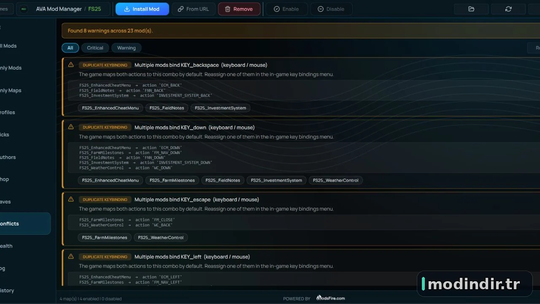Click the heading 'Multiple mods bind KEY_down'
Image resolution: width=540 pixels, height=304 pixels.
click(170, 128)
